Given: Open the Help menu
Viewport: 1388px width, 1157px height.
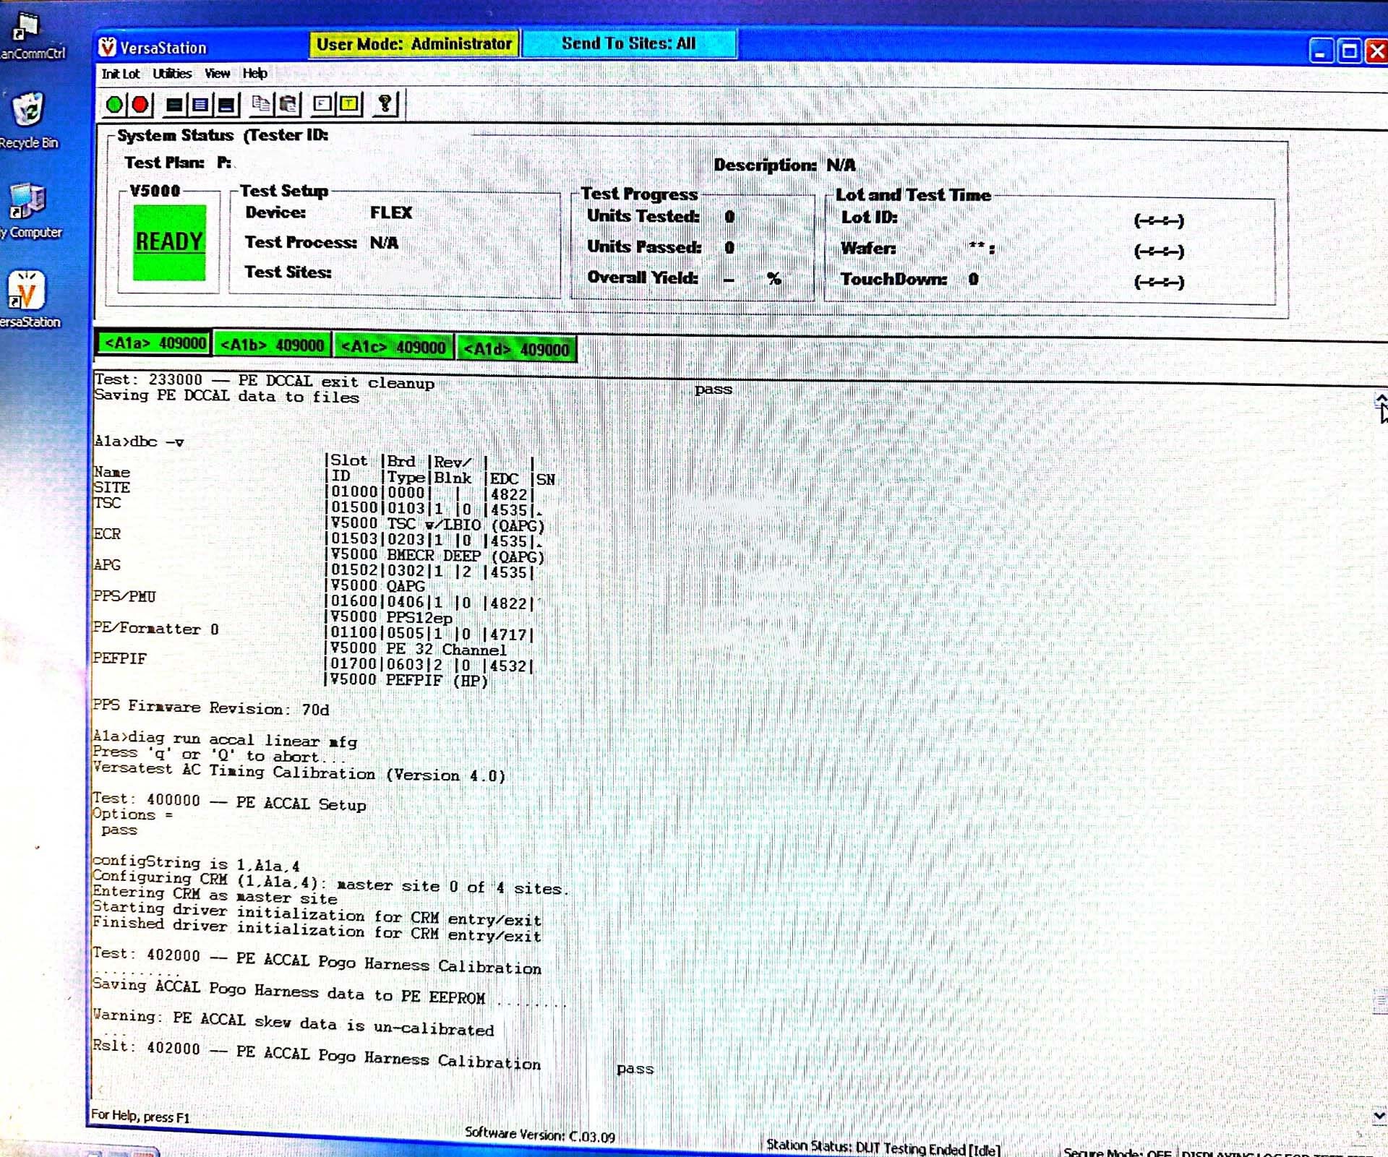Looking at the screenshot, I should 254,74.
